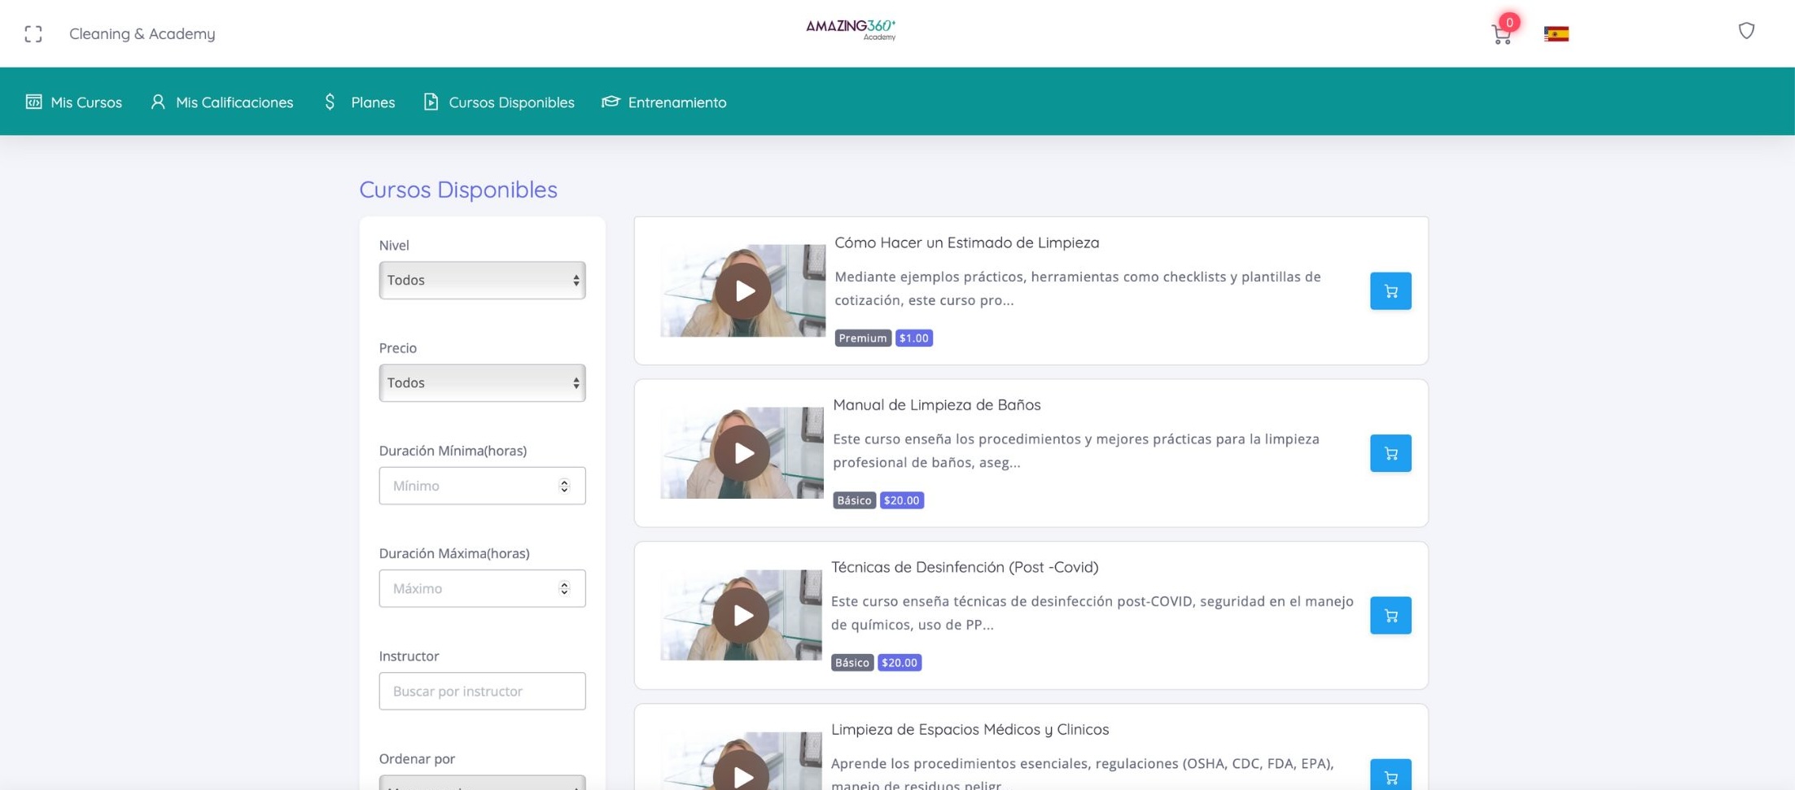Click the shield icon in header

pyautogui.click(x=1746, y=31)
